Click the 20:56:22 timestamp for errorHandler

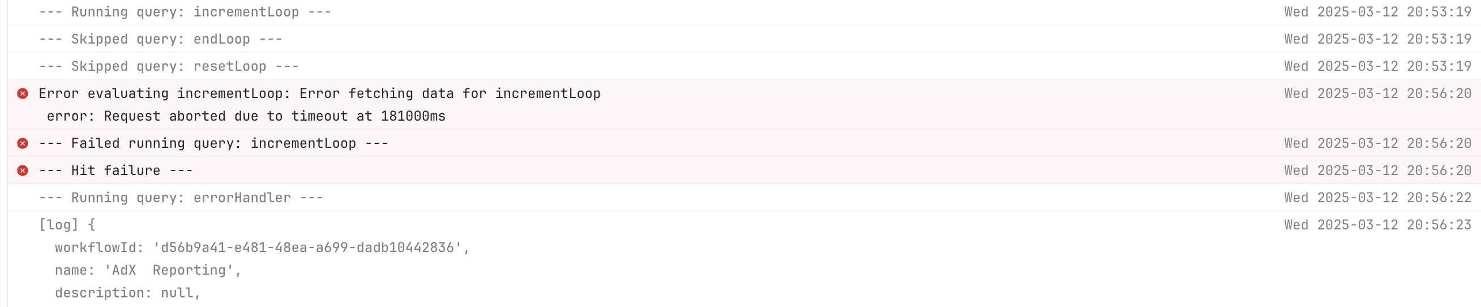1378,198
